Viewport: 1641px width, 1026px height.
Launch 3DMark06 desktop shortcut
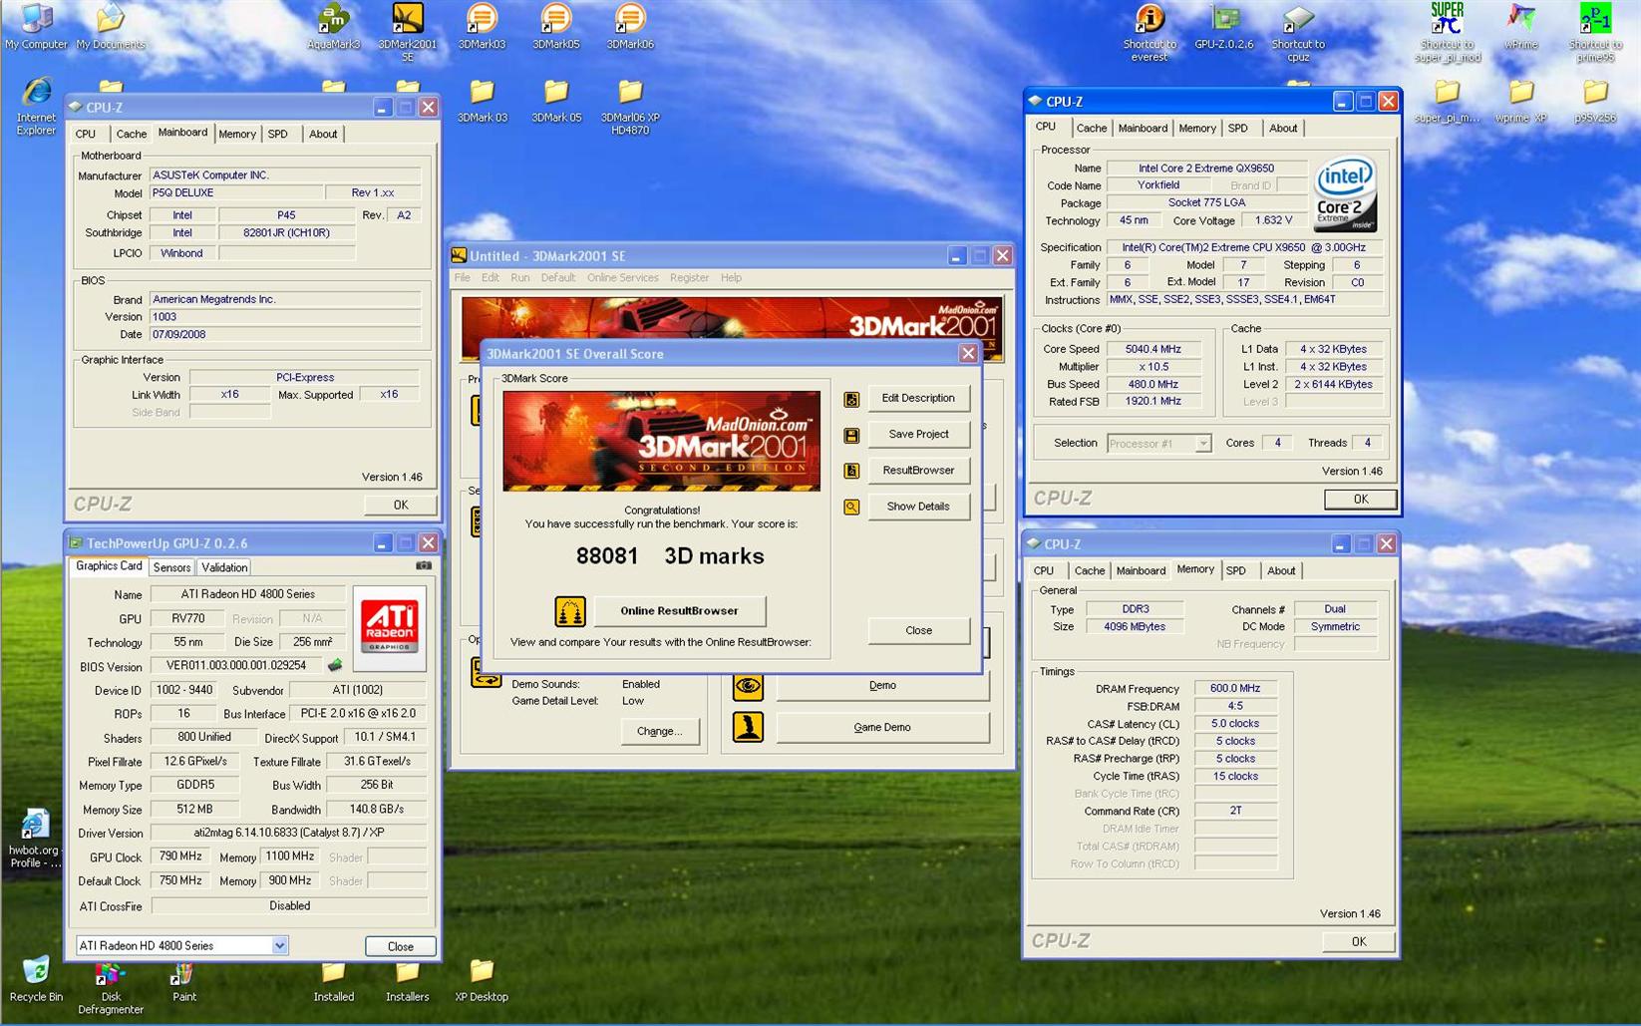coord(630,27)
